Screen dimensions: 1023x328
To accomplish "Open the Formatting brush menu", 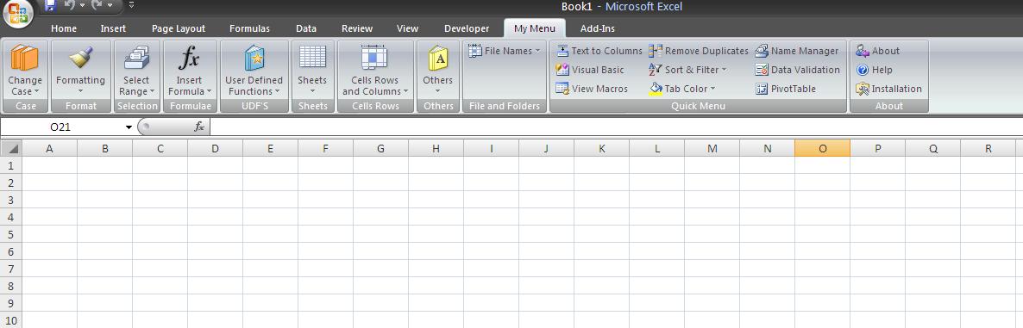I will [x=80, y=70].
